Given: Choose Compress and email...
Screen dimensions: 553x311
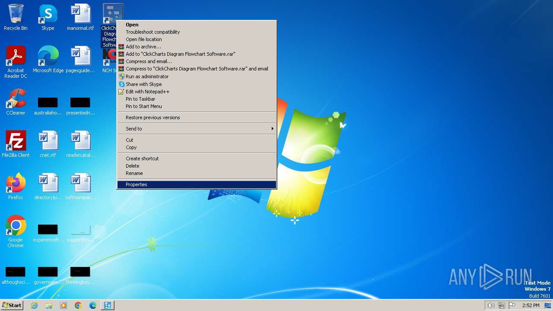Looking at the screenshot, I should [197, 61].
